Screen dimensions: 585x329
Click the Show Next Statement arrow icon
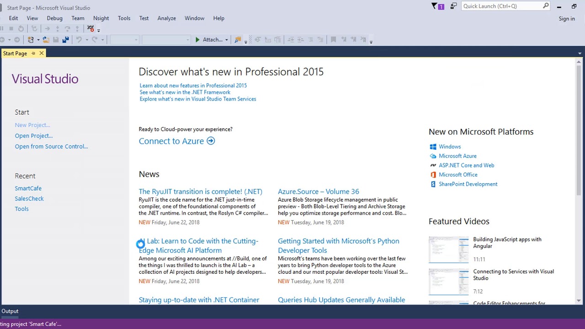pos(47,29)
